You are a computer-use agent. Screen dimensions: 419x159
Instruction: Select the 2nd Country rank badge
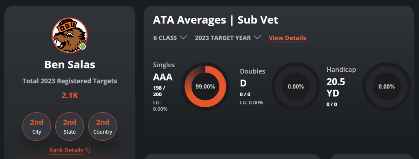(103, 126)
